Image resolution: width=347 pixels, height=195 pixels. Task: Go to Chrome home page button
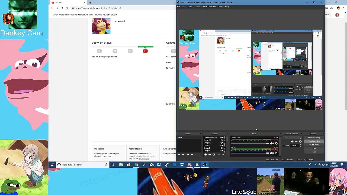pyautogui.click(x=67, y=8)
